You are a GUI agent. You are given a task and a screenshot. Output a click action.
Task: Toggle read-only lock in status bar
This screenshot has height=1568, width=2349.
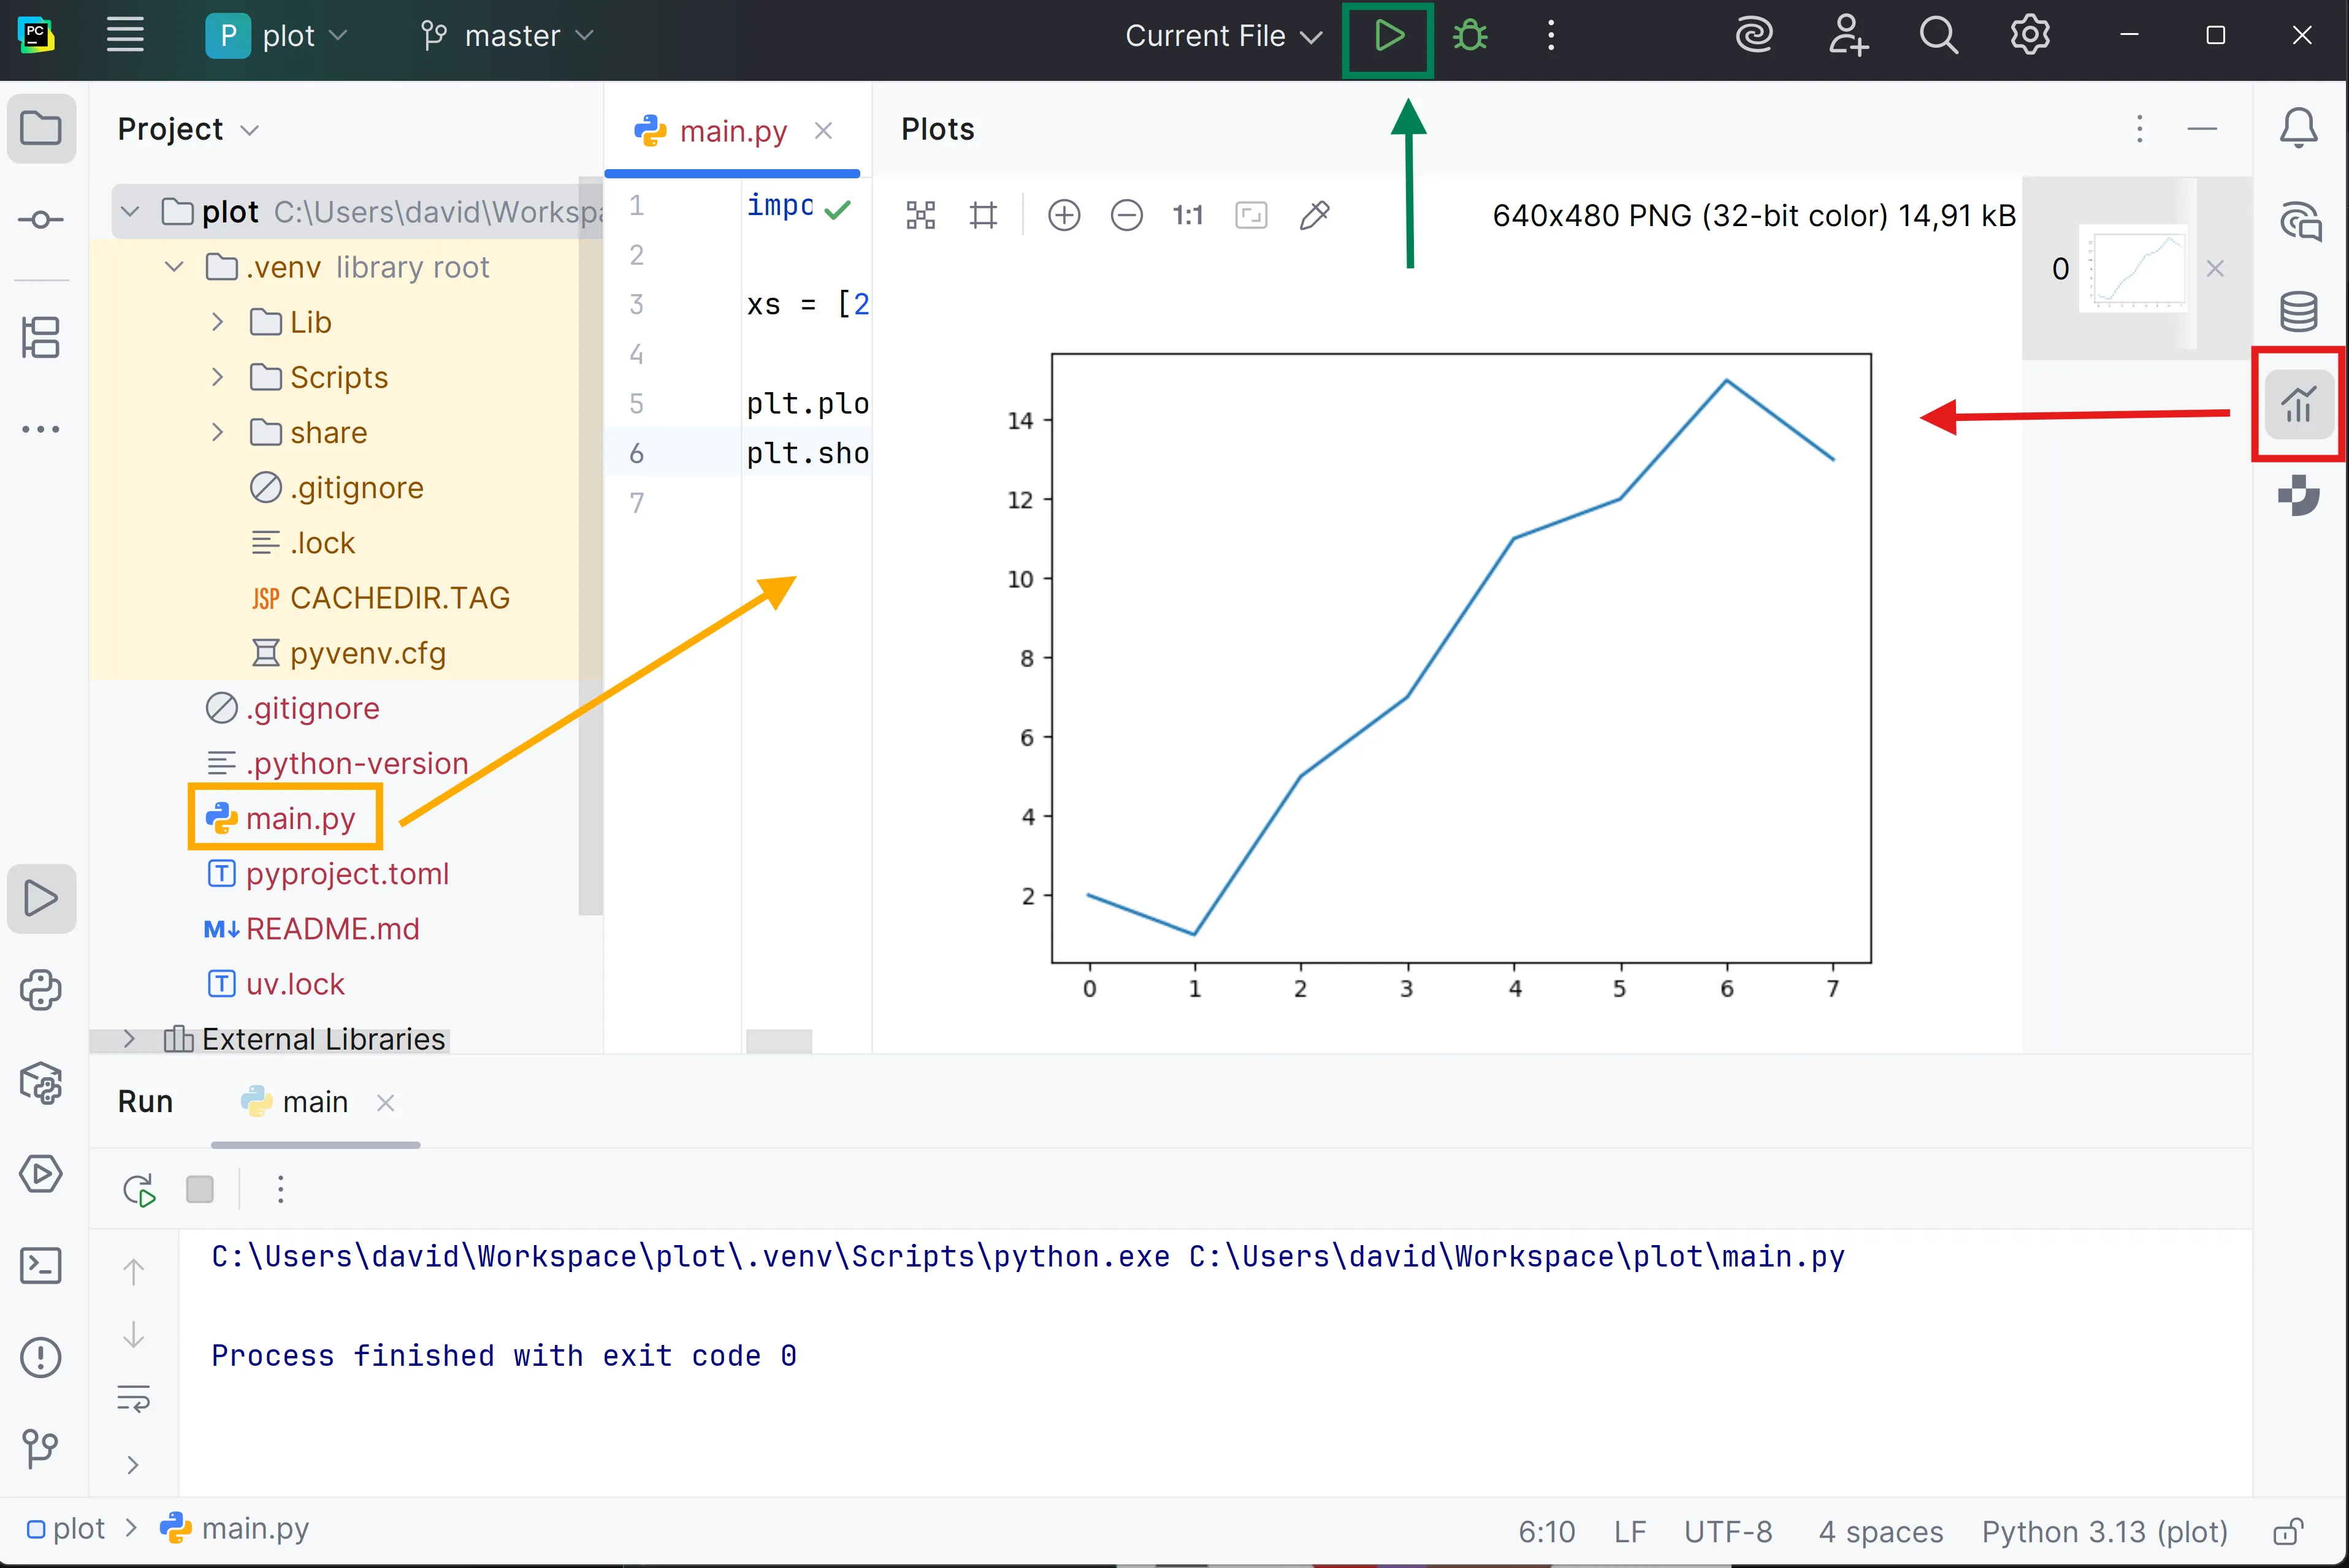[2288, 1531]
